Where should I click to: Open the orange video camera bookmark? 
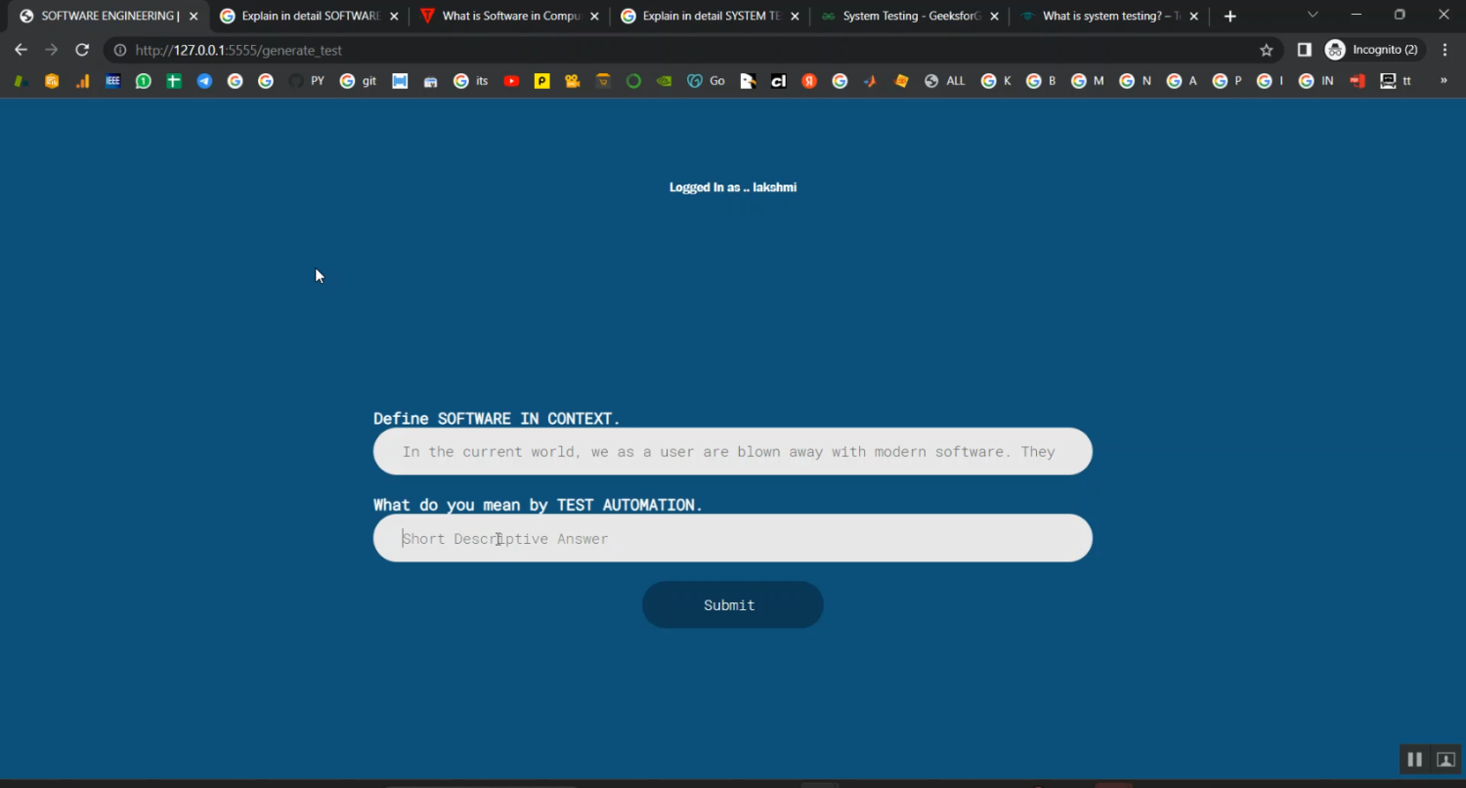573,81
